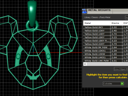Click the left eye of the pendant

point(18,56)
